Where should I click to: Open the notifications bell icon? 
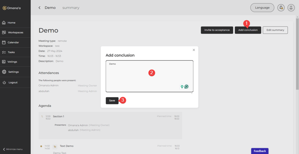[x=281, y=8]
